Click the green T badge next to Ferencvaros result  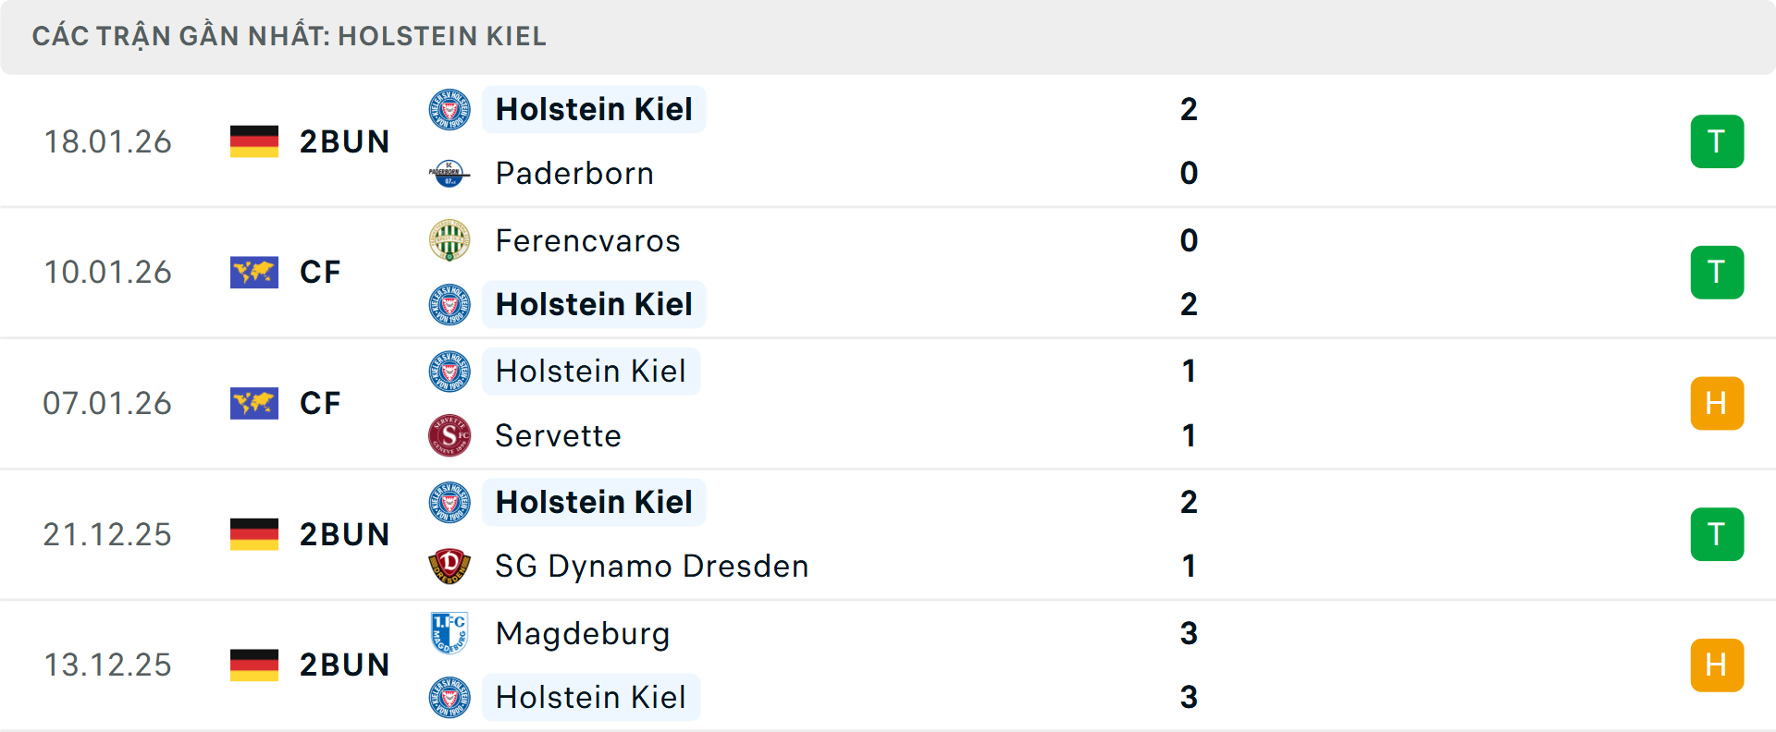(x=1718, y=272)
